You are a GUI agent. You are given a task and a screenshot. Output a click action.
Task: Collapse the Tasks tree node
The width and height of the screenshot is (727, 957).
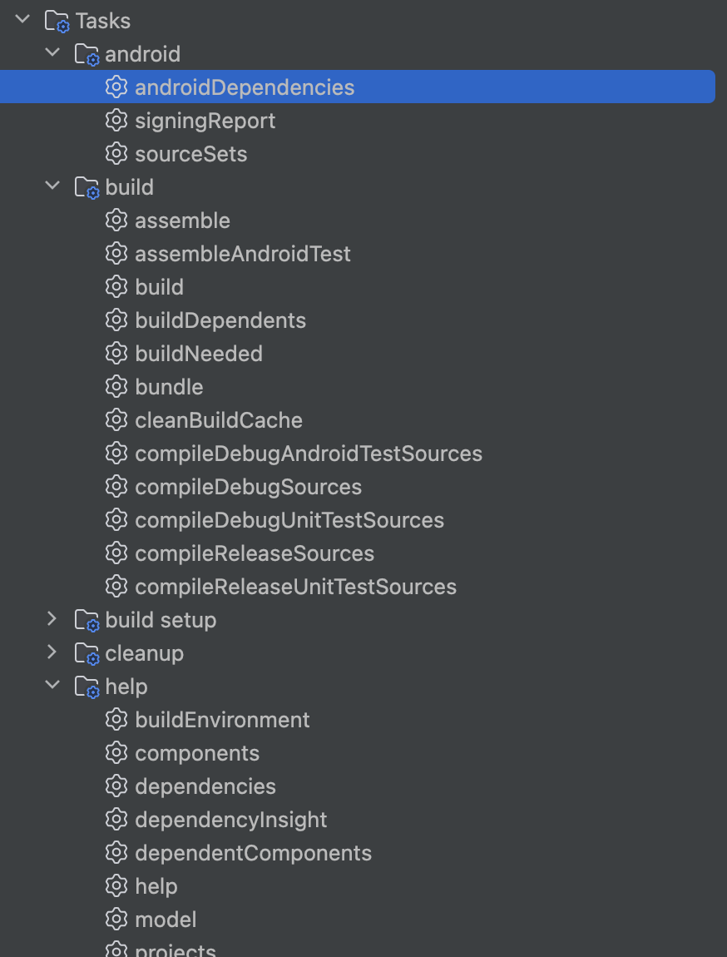pos(22,20)
